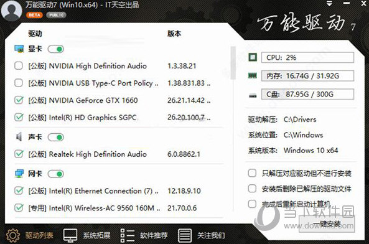The height and width of the screenshot is (244, 369).
Task: Click the 驱动解压 C:\Drivers path
Action: tap(300, 120)
